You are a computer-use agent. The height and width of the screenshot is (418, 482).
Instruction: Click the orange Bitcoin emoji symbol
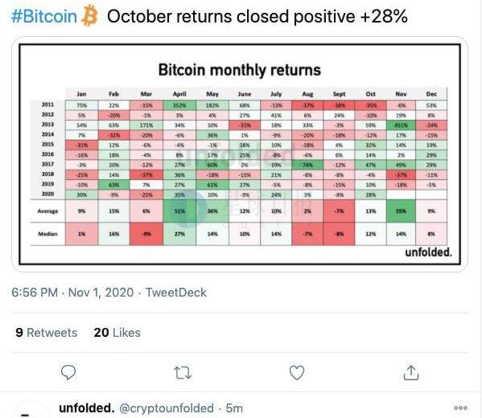point(89,15)
